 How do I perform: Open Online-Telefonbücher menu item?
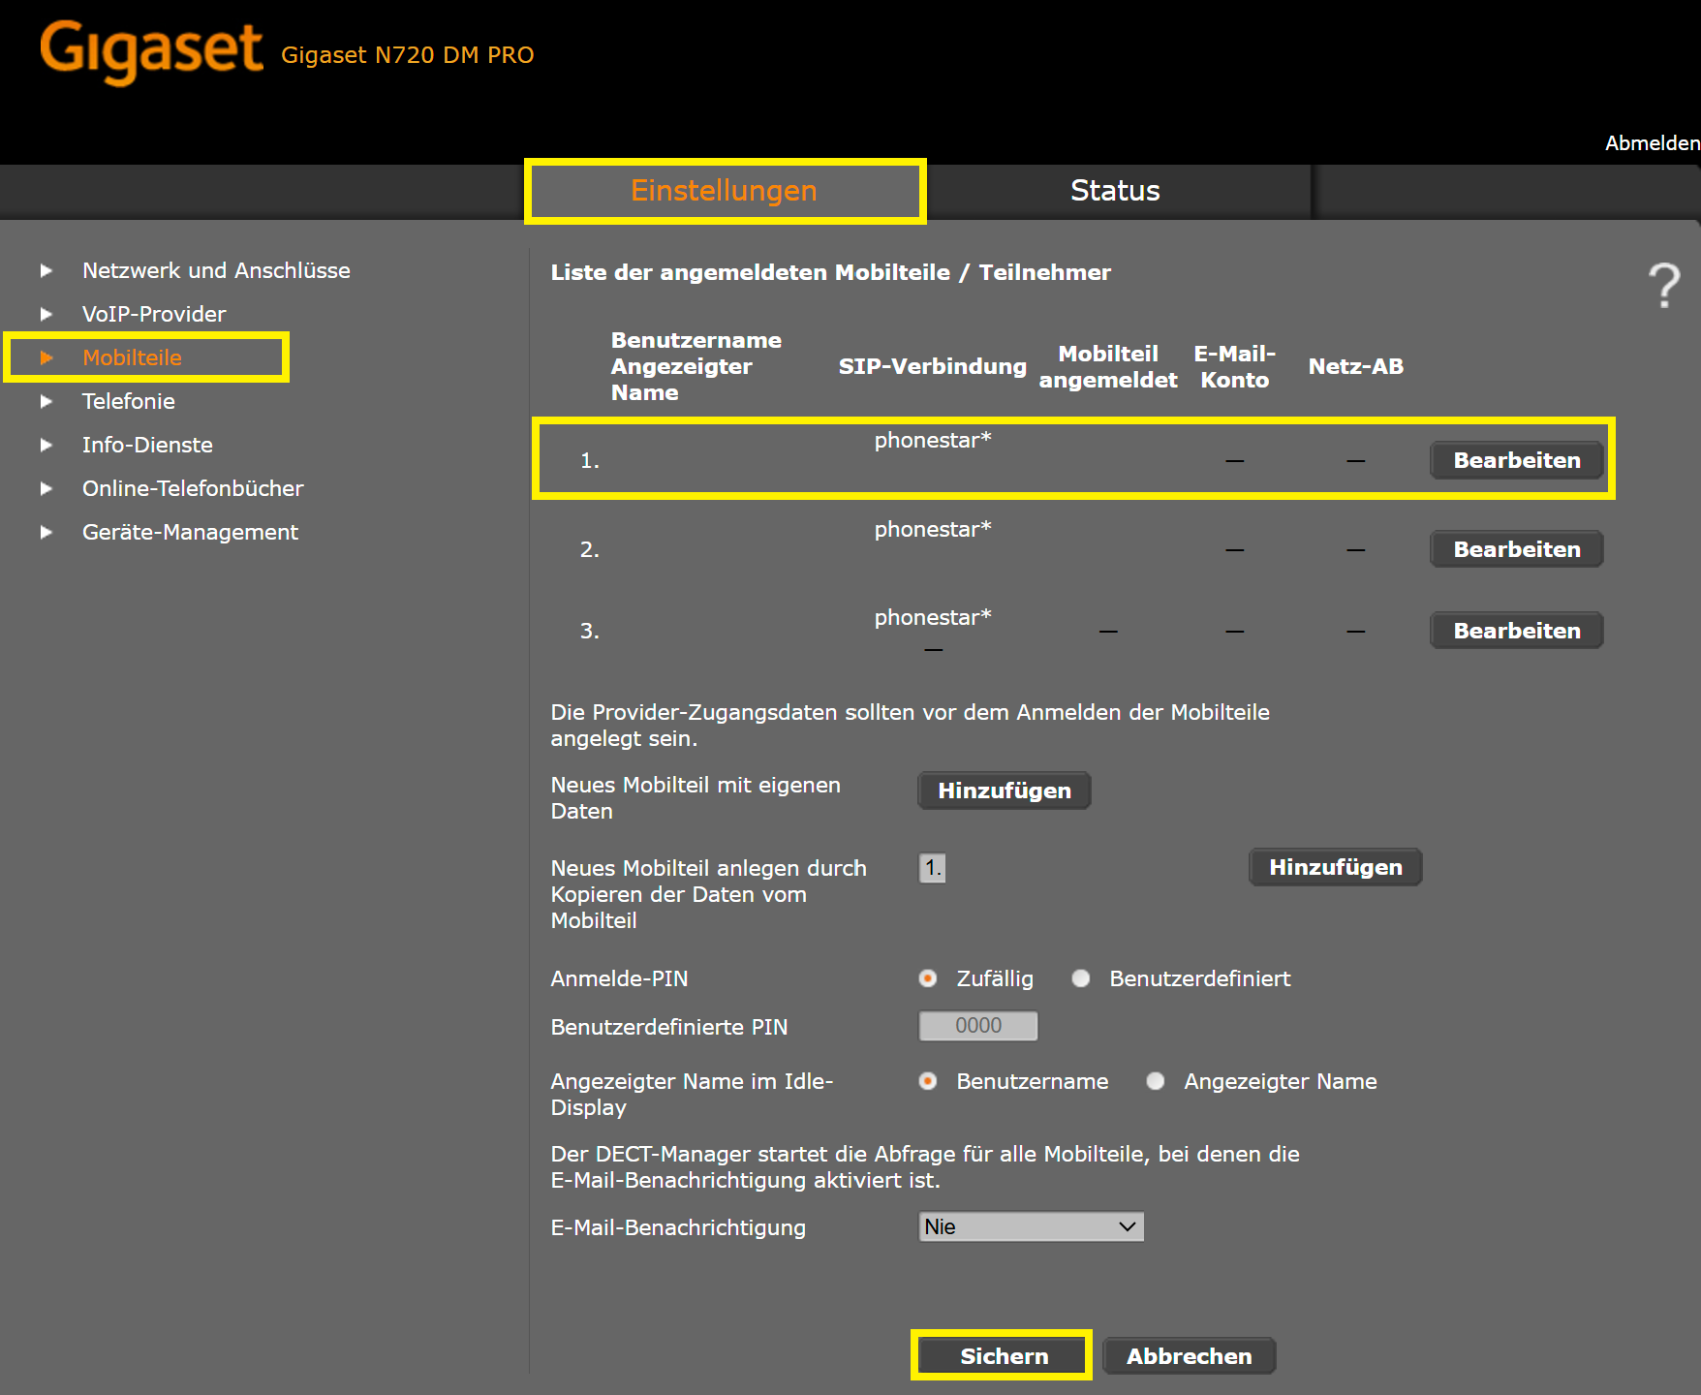tap(193, 488)
